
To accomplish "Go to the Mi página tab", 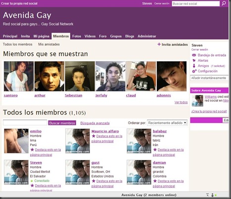I will (42, 36).
